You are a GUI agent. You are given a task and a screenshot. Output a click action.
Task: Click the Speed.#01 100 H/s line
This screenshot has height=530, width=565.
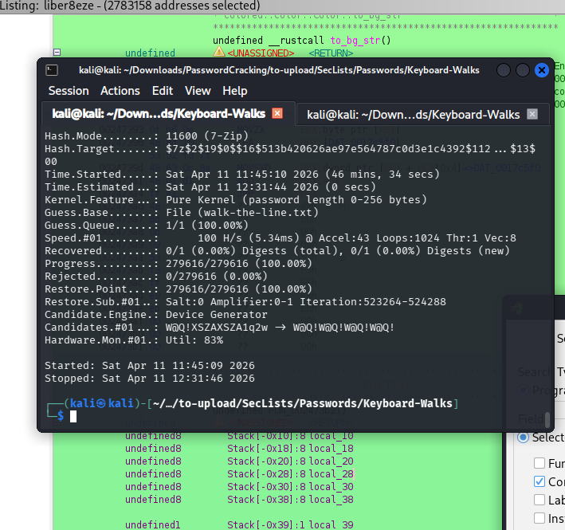pos(281,238)
